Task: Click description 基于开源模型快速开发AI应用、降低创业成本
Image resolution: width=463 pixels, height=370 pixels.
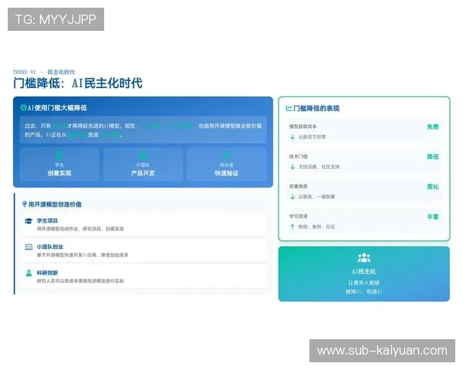Action: tap(83, 254)
